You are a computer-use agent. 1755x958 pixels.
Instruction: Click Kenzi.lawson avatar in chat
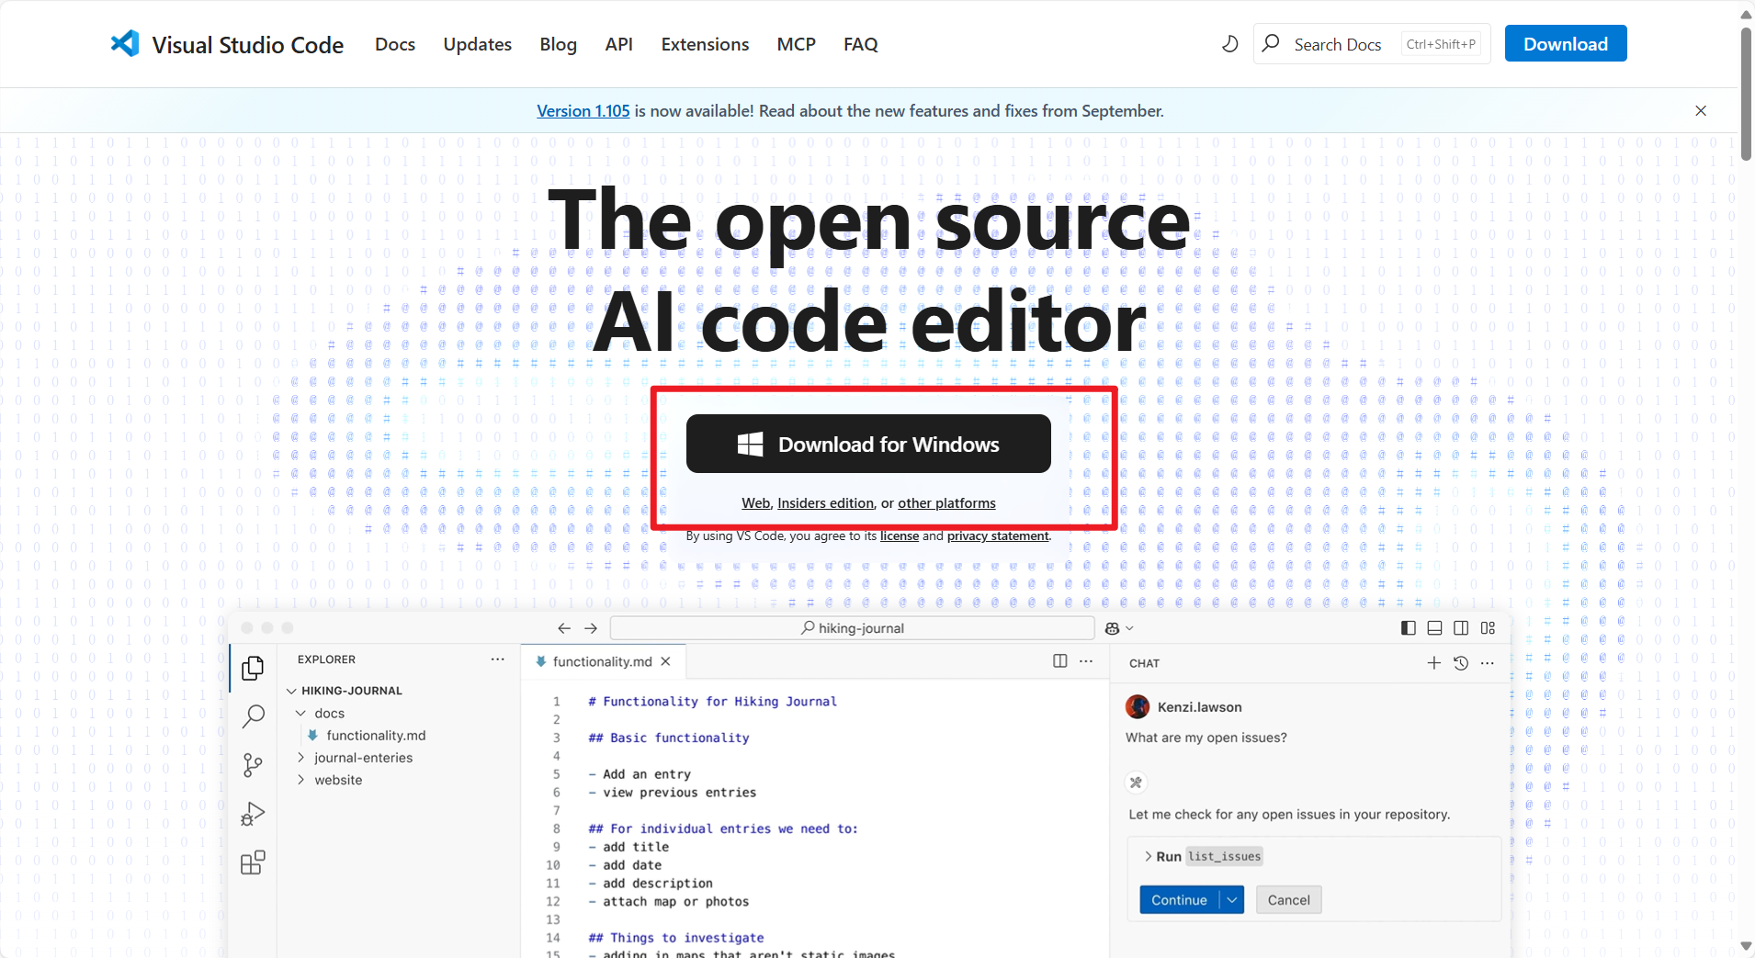pyautogui.click(x=1138, y=706)
